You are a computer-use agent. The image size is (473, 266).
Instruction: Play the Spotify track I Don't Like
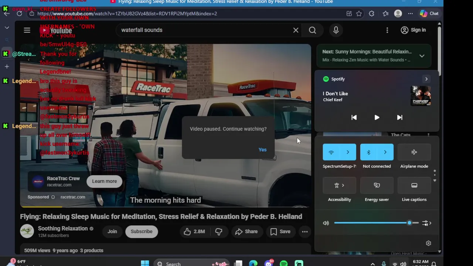(377, 117)
